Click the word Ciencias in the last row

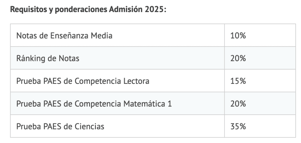(89, 127)
